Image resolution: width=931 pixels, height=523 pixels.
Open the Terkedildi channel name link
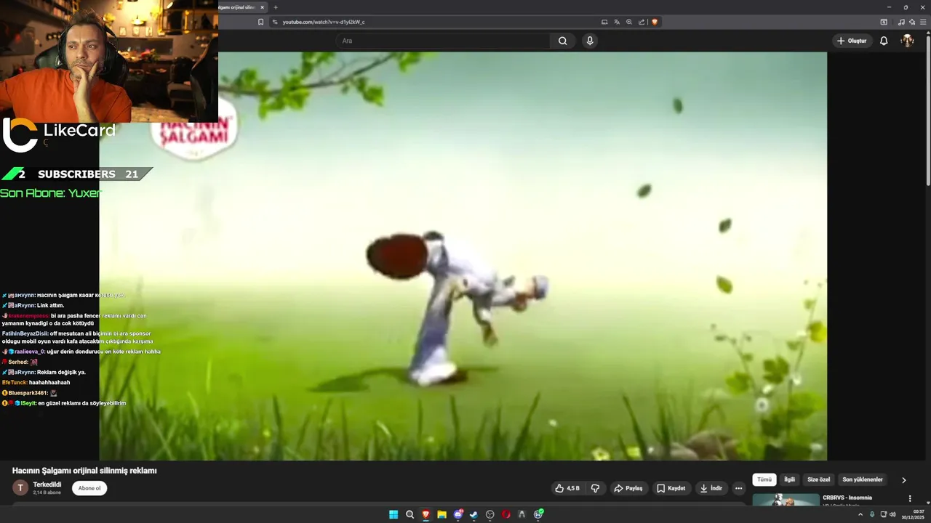(47, 485)
